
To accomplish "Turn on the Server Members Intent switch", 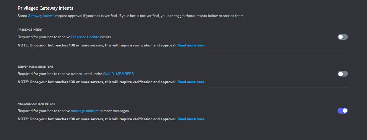I will click(x=342, y=74).
